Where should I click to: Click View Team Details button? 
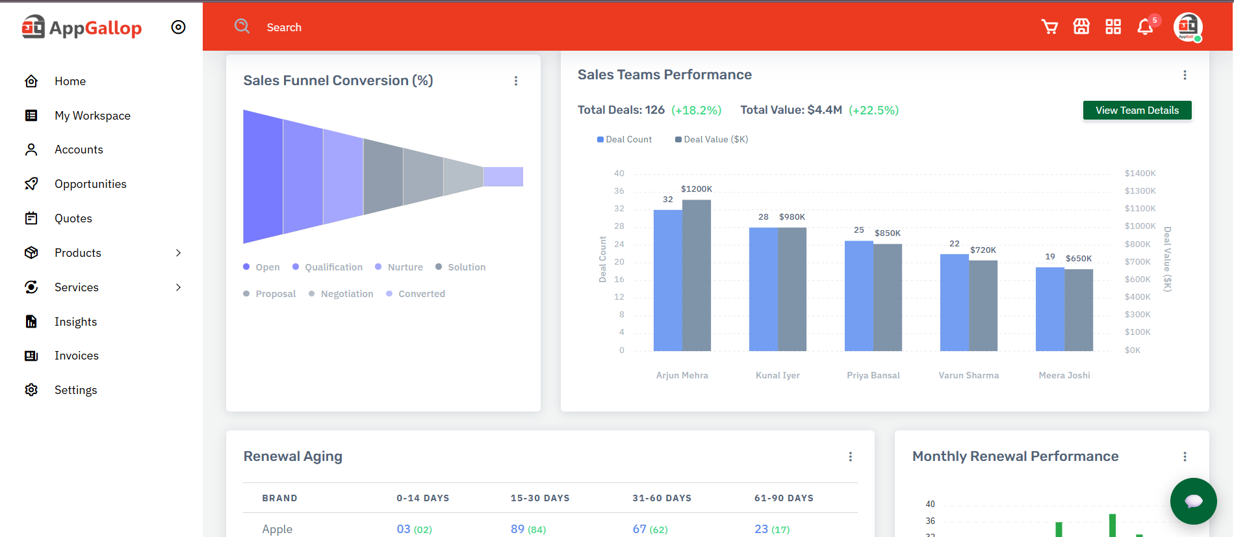tap(1137, 111)
